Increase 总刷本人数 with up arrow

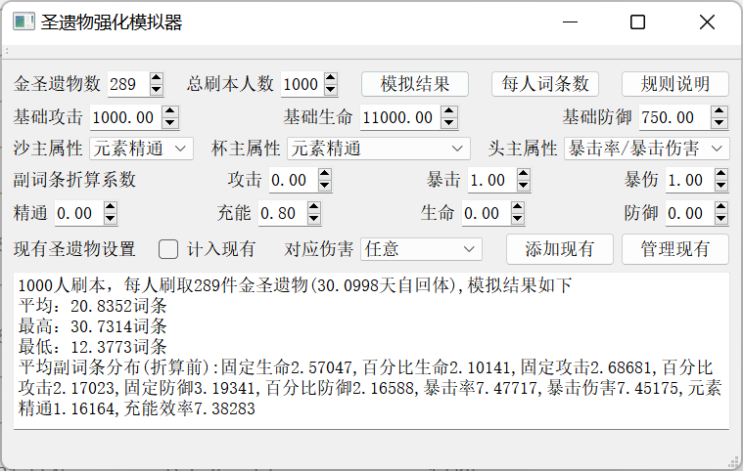(x=330, y=78)
